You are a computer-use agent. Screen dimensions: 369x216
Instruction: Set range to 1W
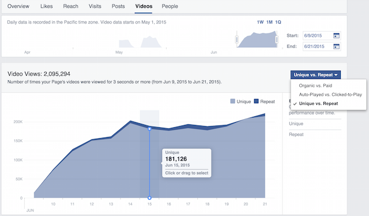click(x=260, y=22)
